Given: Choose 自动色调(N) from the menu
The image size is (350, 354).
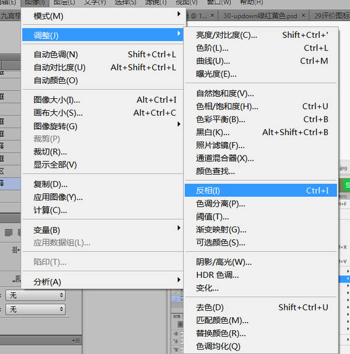Looking at the screenshot, I should tap(104, 54).
